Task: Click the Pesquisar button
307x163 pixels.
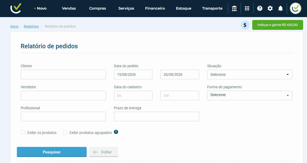Action: click(x=52, y=152)
